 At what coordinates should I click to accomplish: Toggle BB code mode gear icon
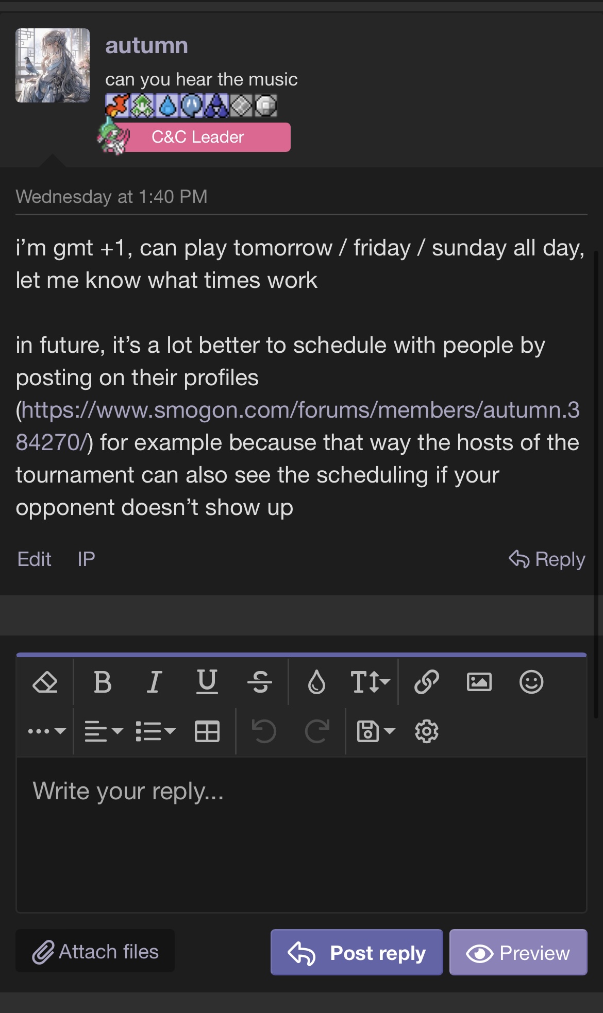pyautogui.click(x=427, y=731)
